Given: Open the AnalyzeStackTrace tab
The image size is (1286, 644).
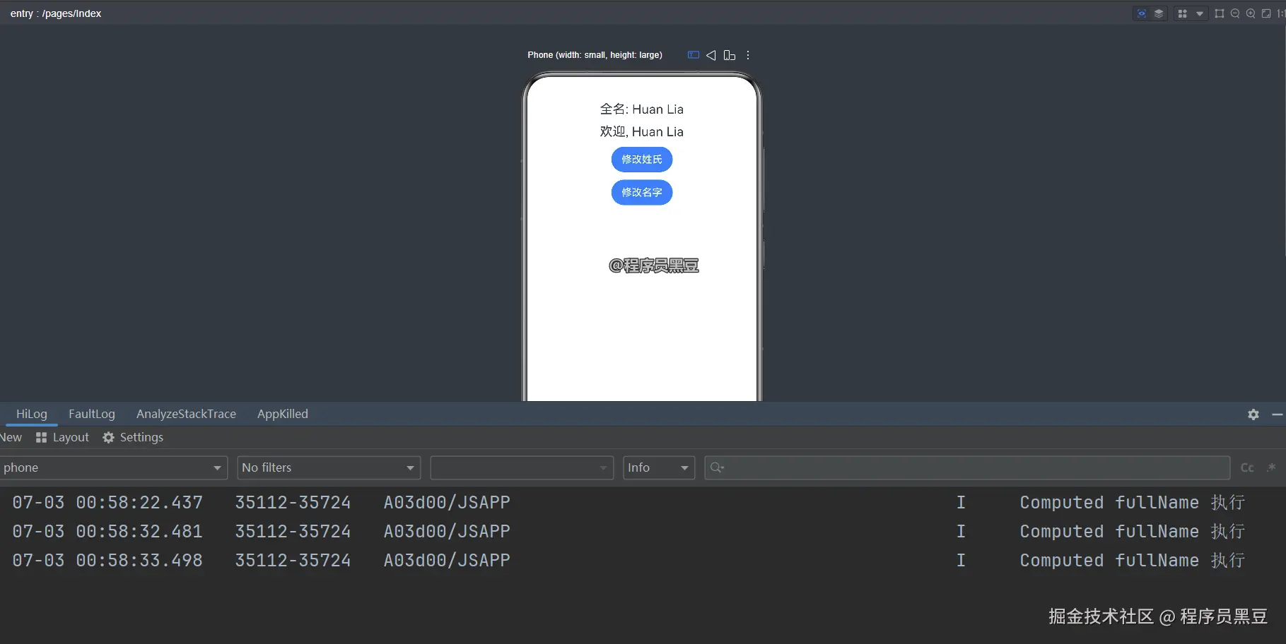Looking at the screenshot, I should [186, 414].
